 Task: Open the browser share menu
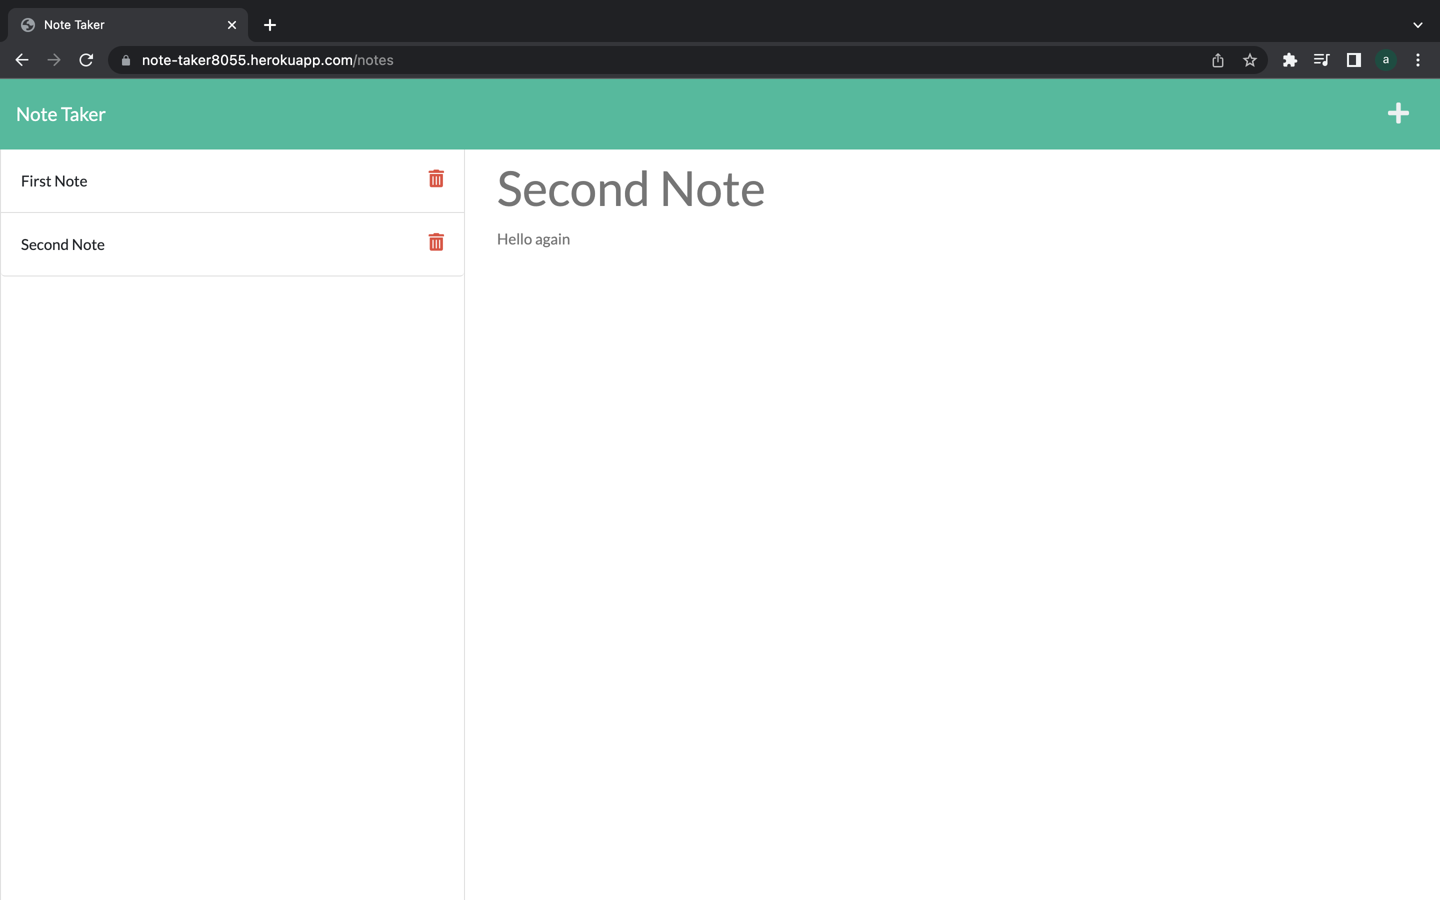1217,59
